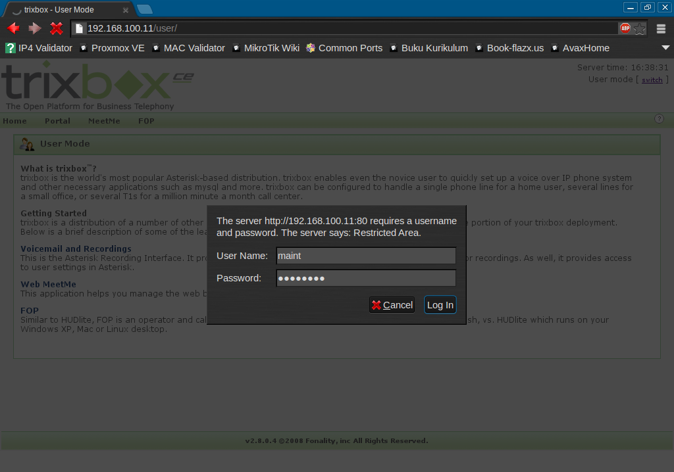Click the Server time text

click(623, 68)
